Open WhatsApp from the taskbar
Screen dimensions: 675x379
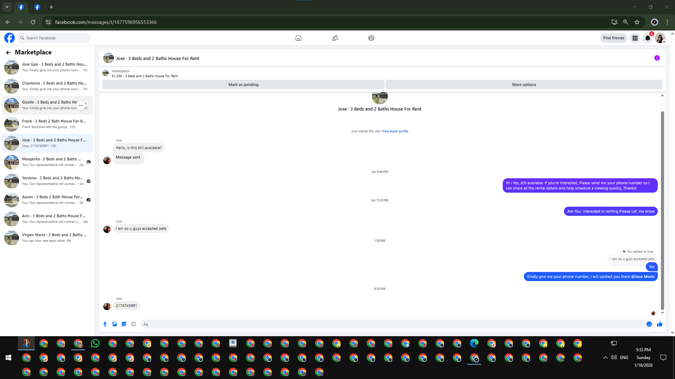(95, 343)
